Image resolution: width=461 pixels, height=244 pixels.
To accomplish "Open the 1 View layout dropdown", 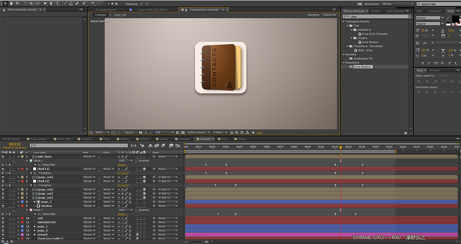I will pyautogui.click(x=220, y=132).
